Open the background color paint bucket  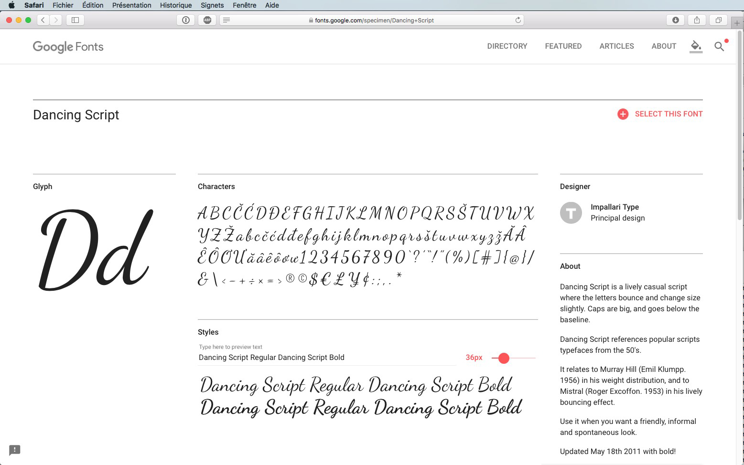(696, 46)
